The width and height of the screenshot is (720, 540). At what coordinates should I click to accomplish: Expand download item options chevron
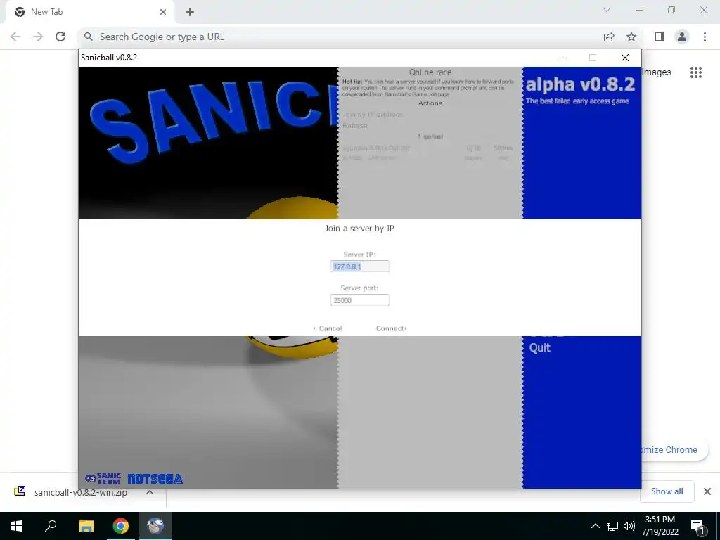150,492
